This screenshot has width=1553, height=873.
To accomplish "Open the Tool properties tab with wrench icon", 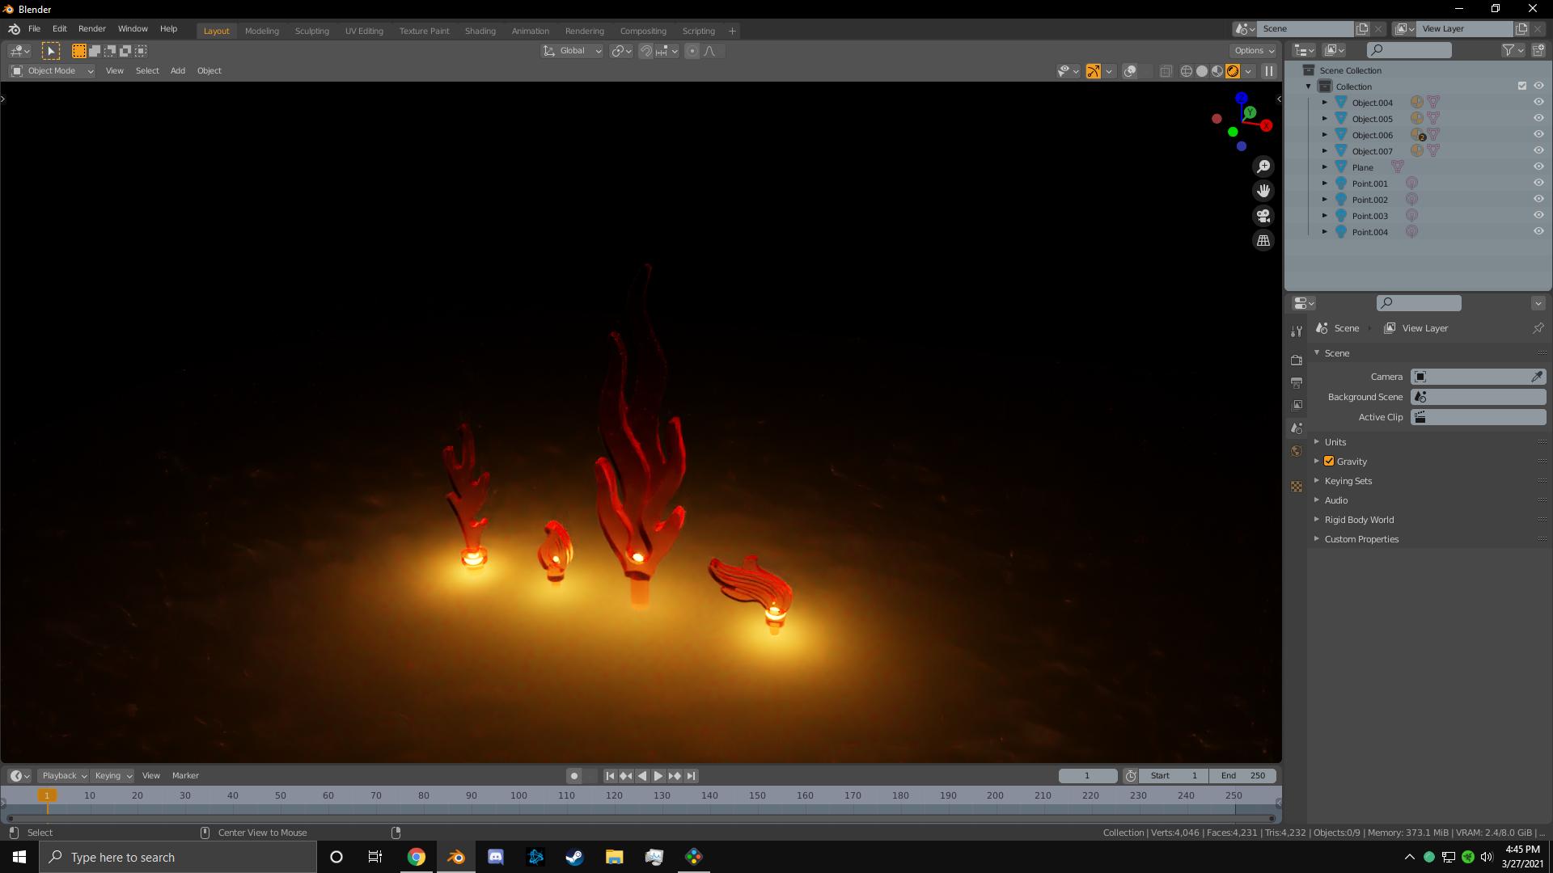I will click(x=1297, y=331).
